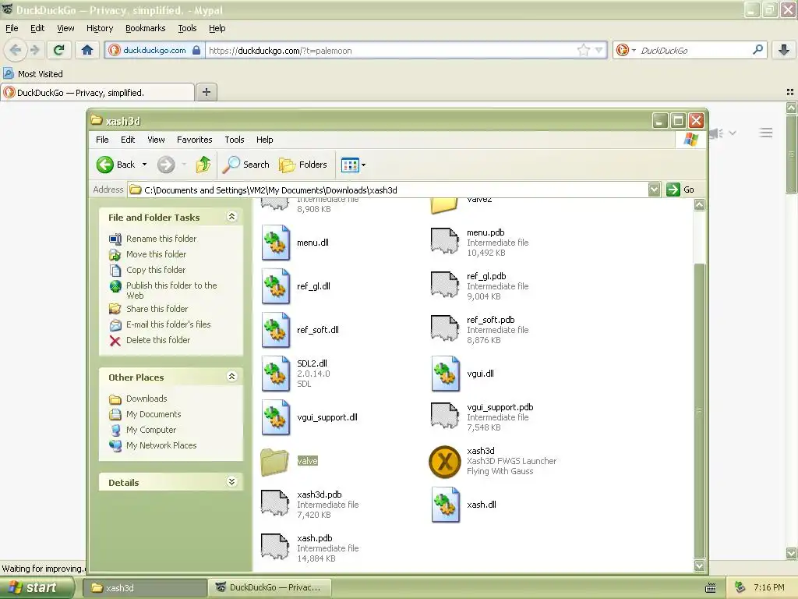Click system tray clock 7:16 PM

(x=769, y=588)
